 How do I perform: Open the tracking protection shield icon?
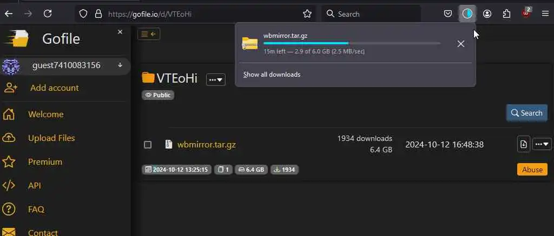point(83,14)
